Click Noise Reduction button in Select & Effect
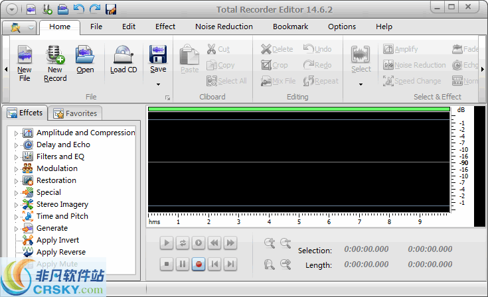 (414, 65)
